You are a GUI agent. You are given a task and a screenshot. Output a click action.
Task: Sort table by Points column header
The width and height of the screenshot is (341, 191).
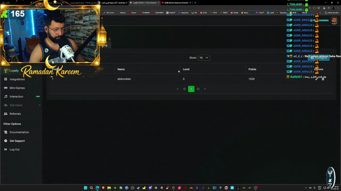click(x=252, y=69)
